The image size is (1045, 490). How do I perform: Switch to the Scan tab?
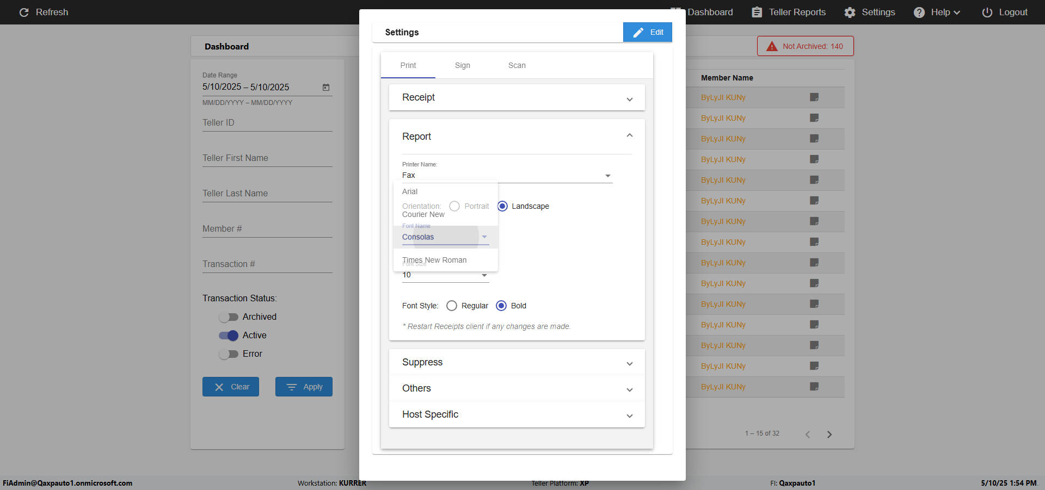click(517, 65)
